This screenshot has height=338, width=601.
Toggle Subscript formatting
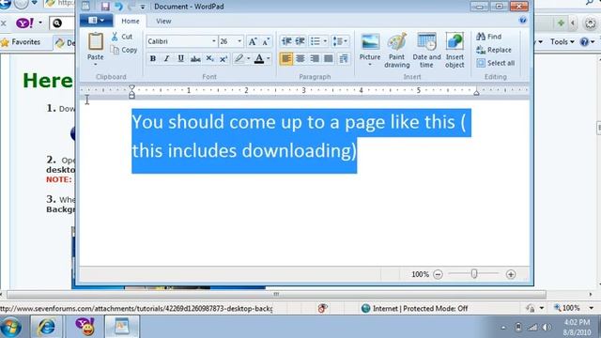tap(209, 58)
